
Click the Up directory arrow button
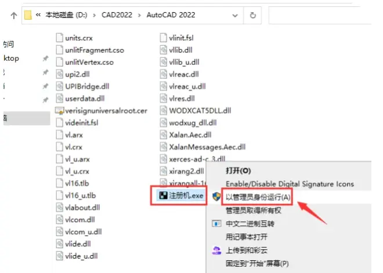(x=14, y=16)
